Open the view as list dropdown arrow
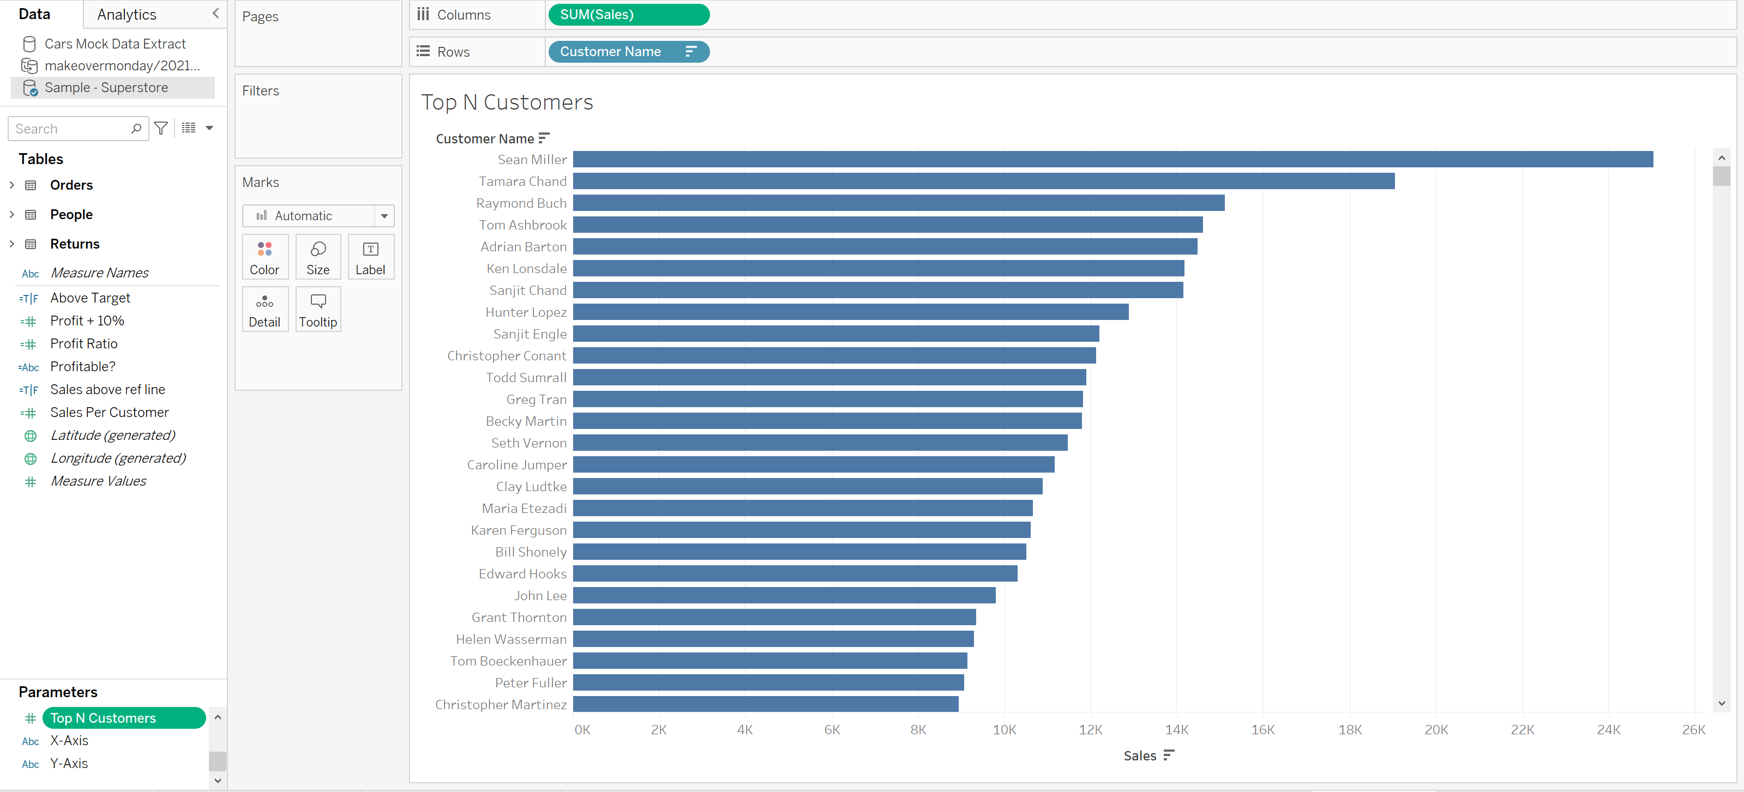1744x792 pixels. [209, 128]
